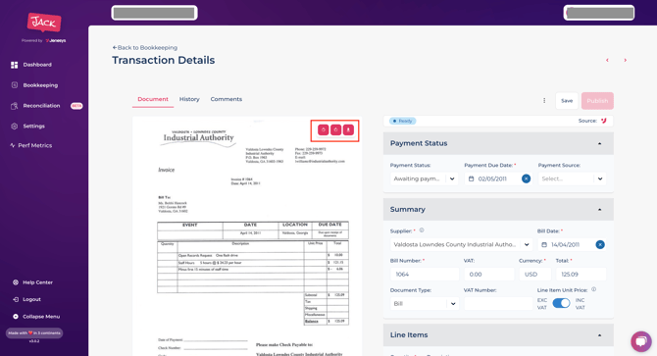Download the invoice document

point(348,129)
